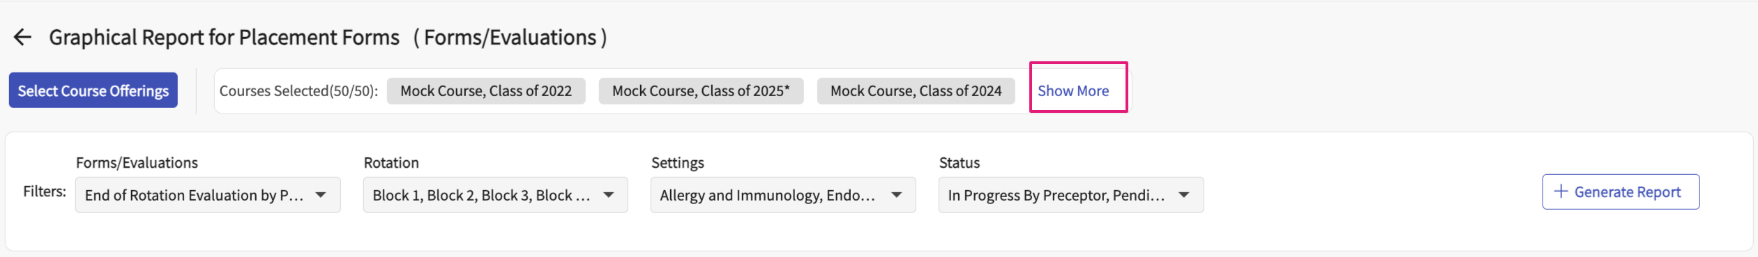Open Forms/Evaluations dropdown arrow
The width and height of the screenshot is (1758, 257).
pos(321,195)
